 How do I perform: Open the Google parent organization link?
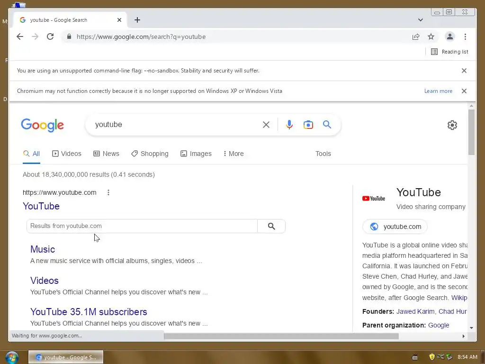coord(439,325)
